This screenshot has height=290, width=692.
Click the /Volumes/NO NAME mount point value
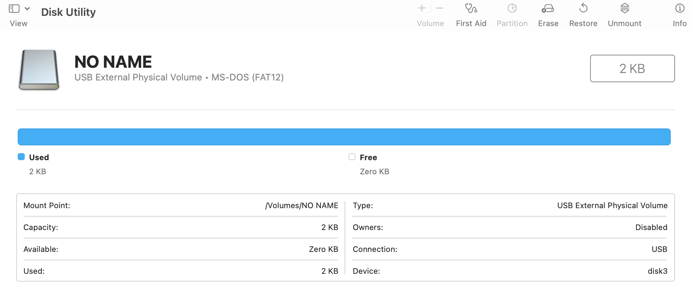(x=301, y=205)
